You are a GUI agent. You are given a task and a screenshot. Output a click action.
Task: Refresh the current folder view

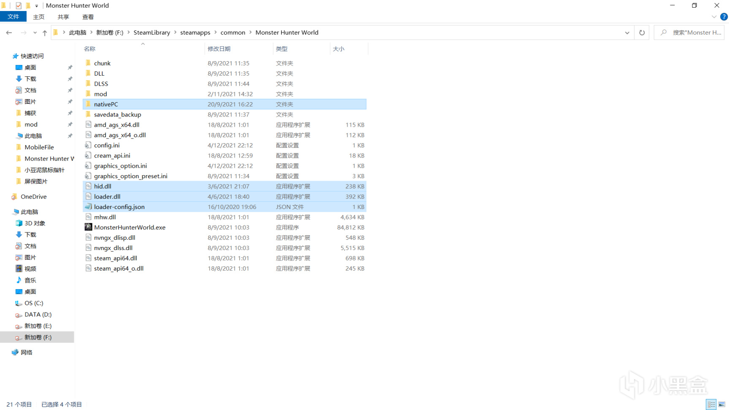point(642,33)
